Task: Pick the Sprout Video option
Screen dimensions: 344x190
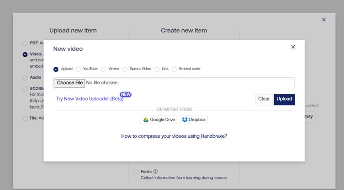Action: 125,69
